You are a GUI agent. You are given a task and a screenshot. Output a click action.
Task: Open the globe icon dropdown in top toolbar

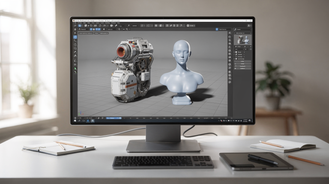191,26
